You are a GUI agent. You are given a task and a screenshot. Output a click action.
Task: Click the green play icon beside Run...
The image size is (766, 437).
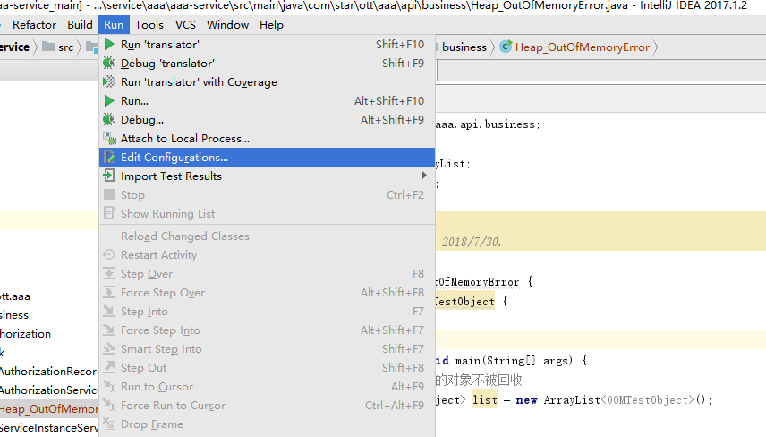109,100
